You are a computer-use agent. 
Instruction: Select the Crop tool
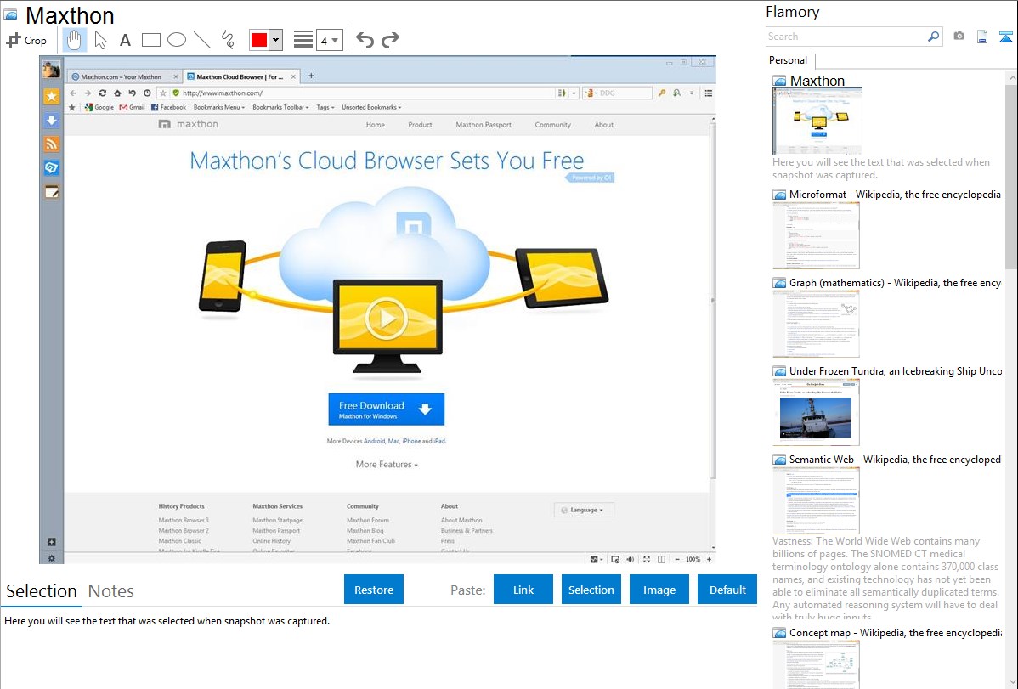click(26, 40)
